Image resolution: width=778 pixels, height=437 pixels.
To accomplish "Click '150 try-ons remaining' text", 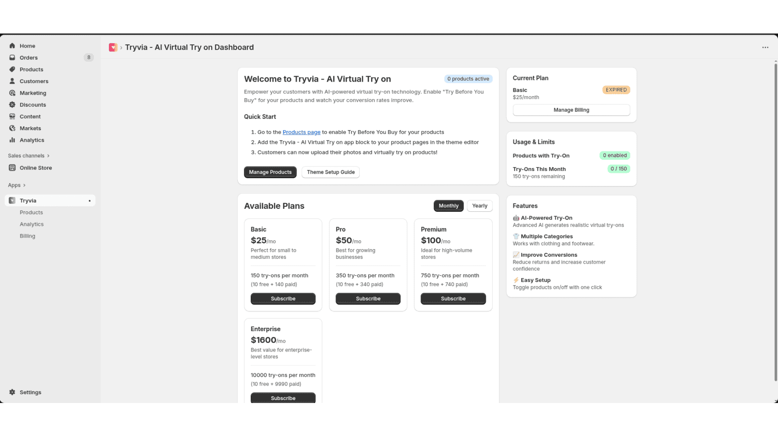I will coord(539,177).
